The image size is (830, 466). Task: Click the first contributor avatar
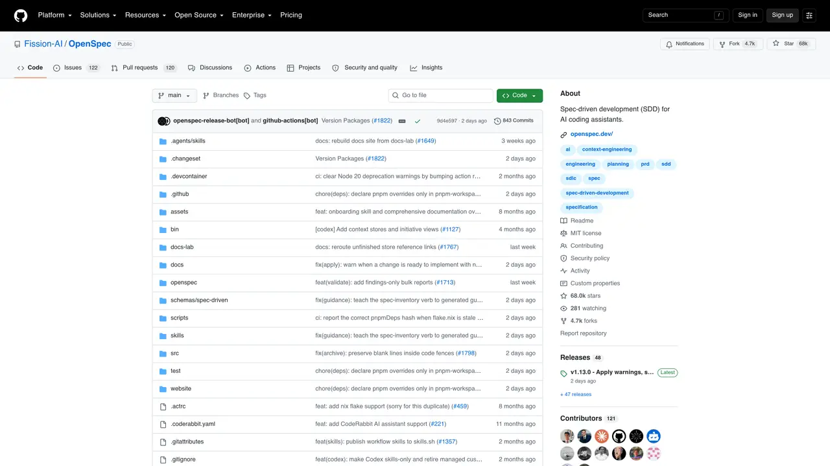567,436
